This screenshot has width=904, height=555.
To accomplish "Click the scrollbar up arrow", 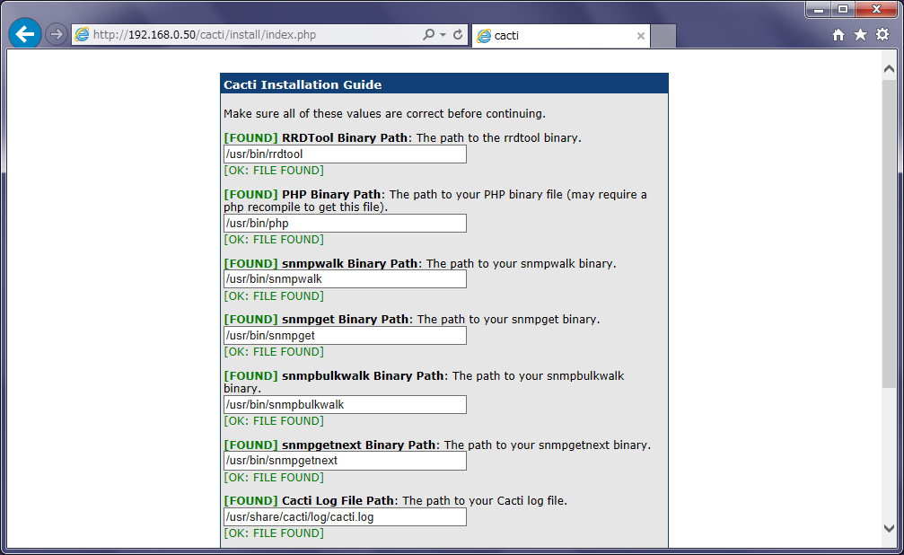I will click(x=889, y=68).
